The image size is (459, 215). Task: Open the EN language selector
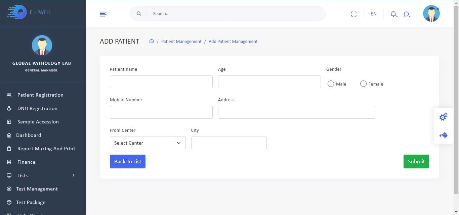pos(373,14)
